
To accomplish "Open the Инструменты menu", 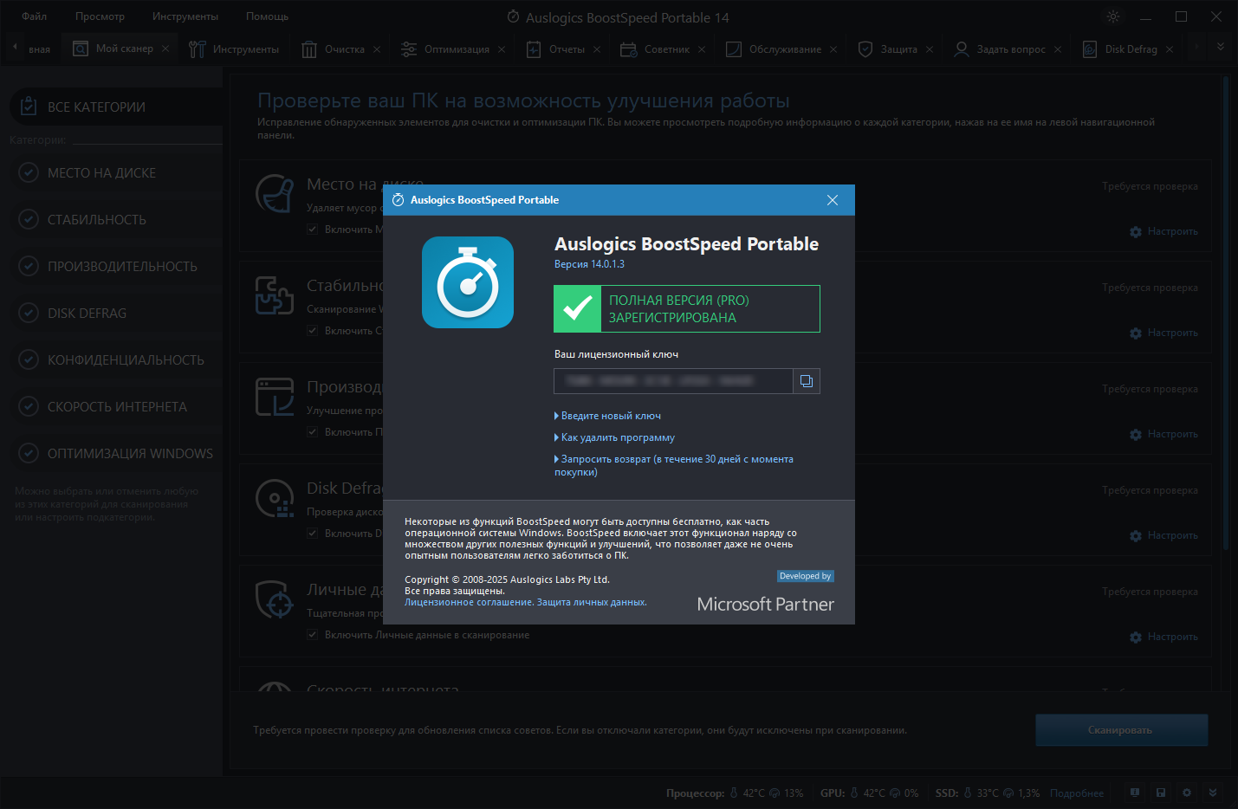I will (x=185, y=16).
